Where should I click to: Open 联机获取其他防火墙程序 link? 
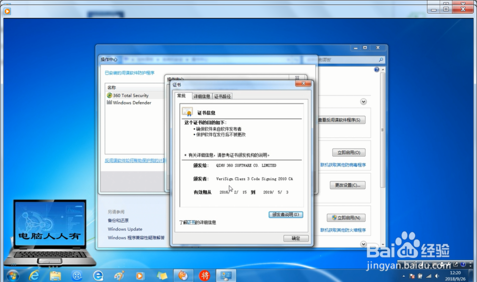pyautogui.click(x=343, y=230)
